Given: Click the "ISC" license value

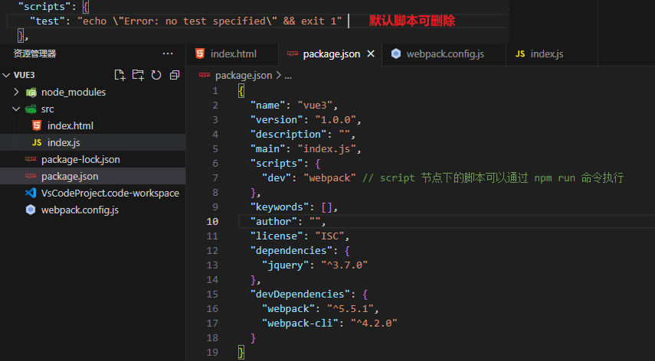Looking at the screenshot, I should (x=329, y=236).
